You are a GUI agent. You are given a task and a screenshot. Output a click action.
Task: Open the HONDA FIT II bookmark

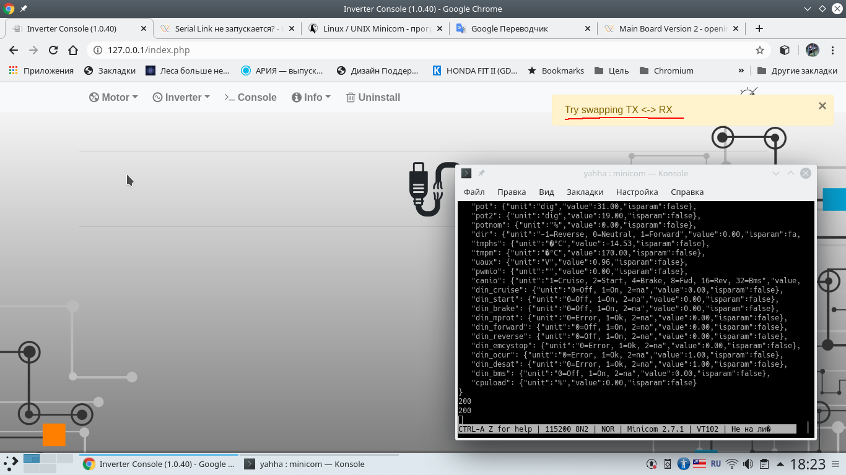[474, 71]
